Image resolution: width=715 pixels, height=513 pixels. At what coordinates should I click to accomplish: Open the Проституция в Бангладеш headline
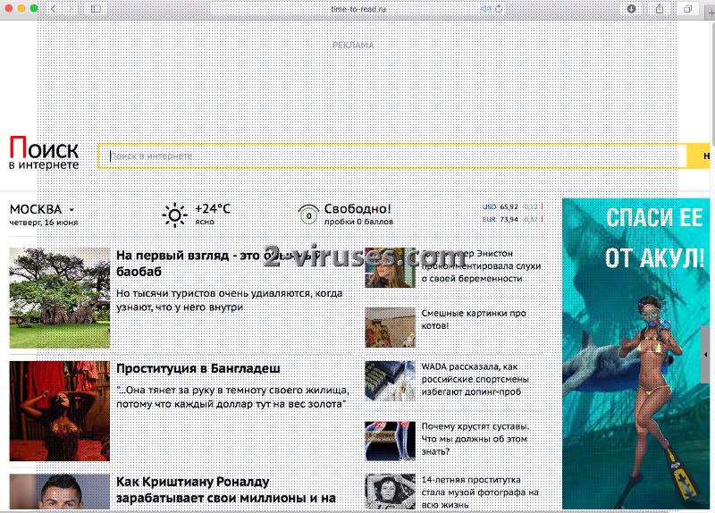click(x=198, y=368)
